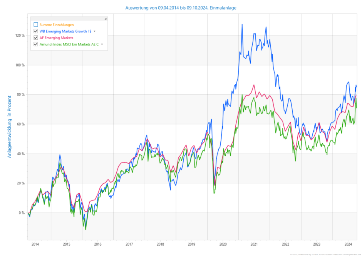Uncheck the WB Emerging Markets Growth series
This screenshot has height=256, width=362.
(36, 31)
